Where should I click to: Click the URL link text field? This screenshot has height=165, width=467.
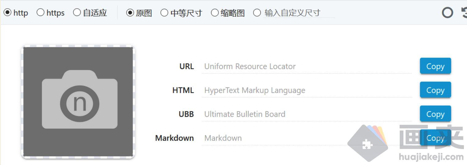point(306,67)
